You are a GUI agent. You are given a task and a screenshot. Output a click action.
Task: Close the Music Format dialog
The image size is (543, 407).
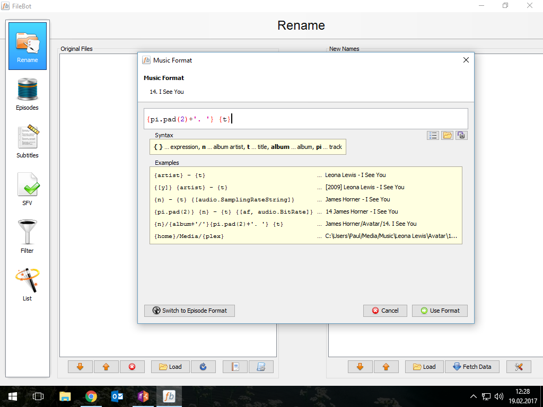[466, 60]
